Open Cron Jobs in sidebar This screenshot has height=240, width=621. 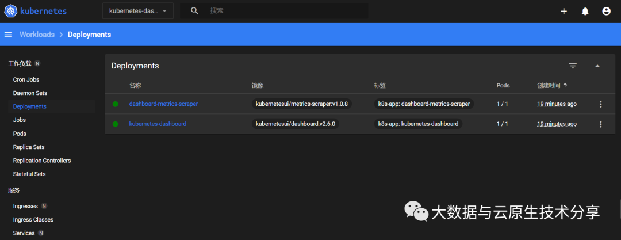click(x=26, y=80)
